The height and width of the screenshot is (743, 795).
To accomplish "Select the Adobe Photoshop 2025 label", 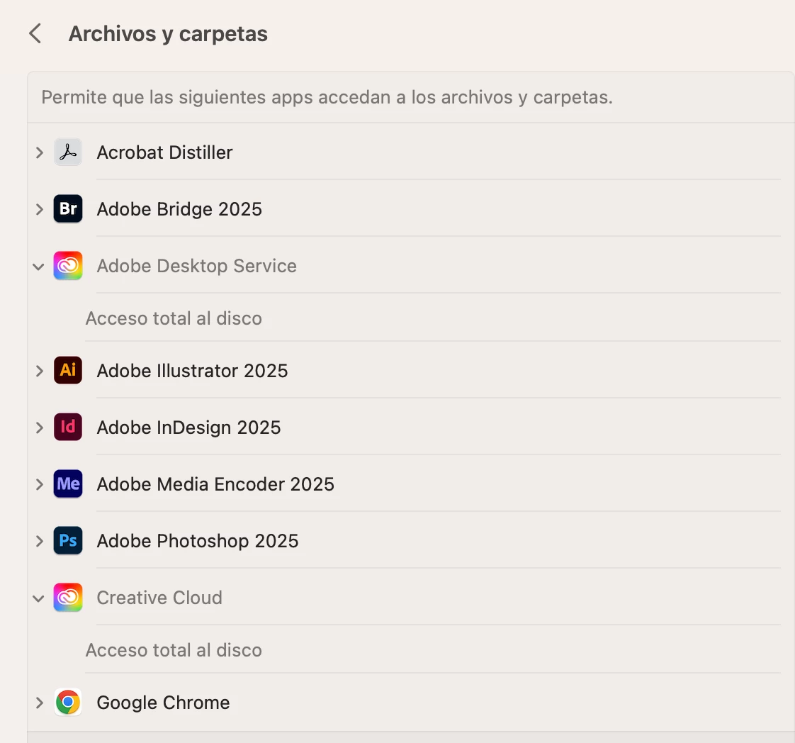I will 198,541.
